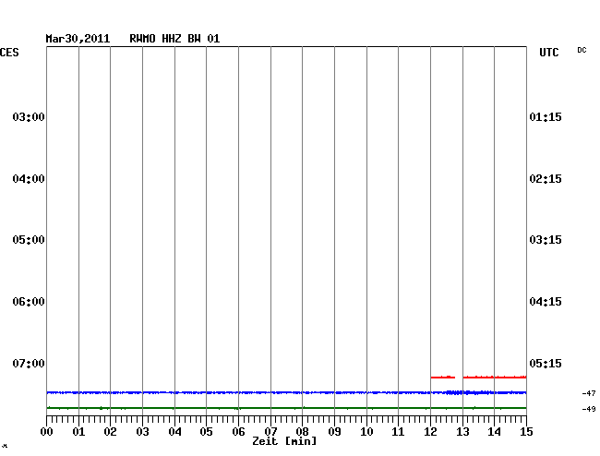Click minute tick label '05'
Viewport: 600px width, 456px height.
click(x=206, y=432)
